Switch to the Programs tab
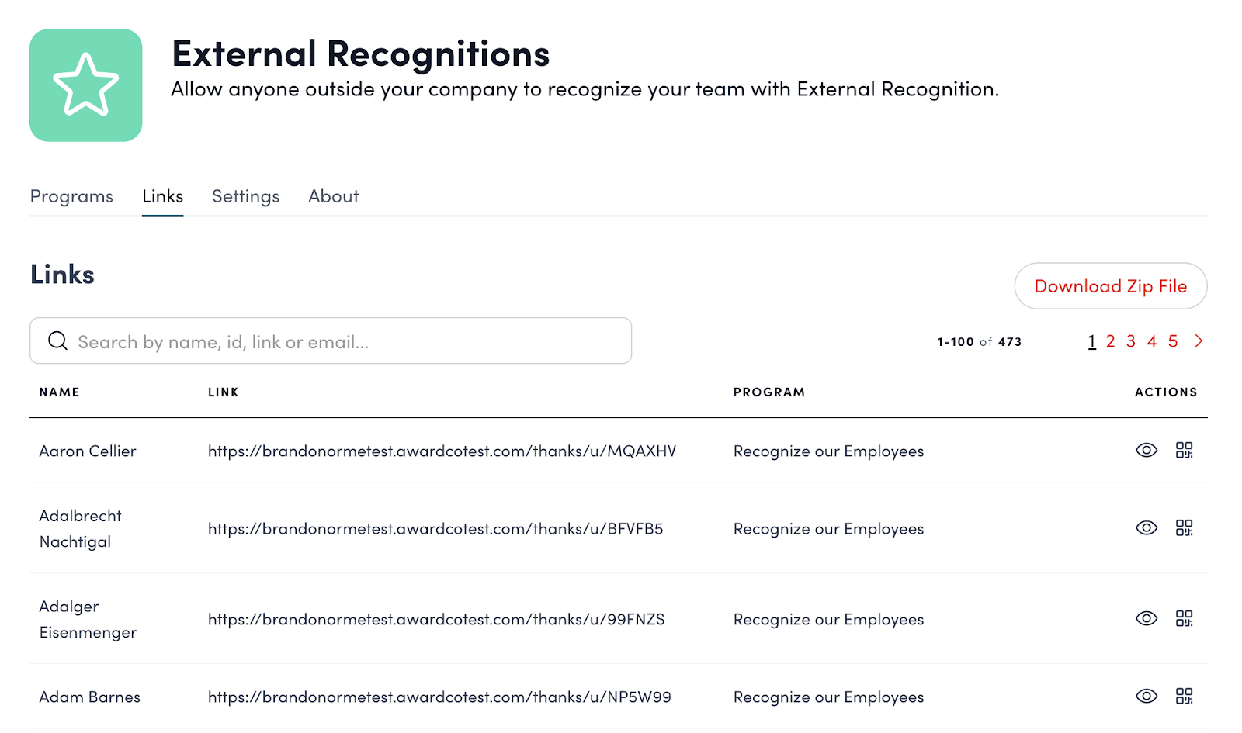Image resolution: width=1242 pixels, height=733 pixels. (x=71, y=197)
